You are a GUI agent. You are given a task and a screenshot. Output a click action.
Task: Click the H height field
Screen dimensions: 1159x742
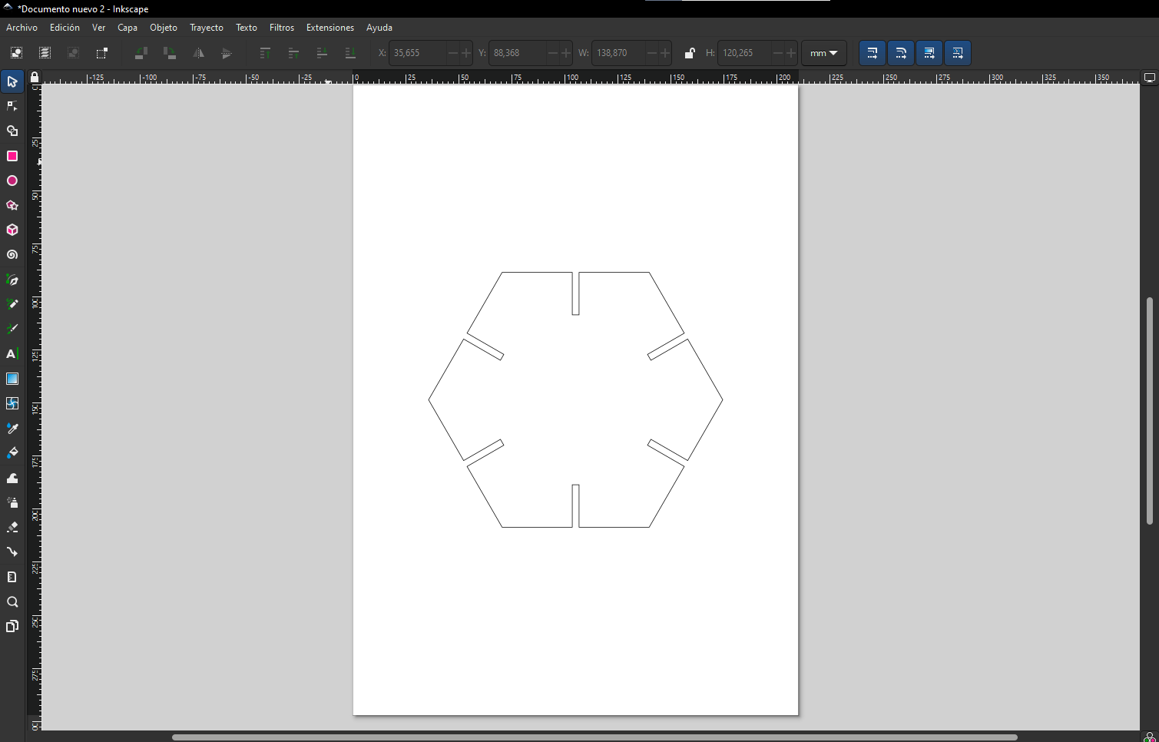click(744, 53)
